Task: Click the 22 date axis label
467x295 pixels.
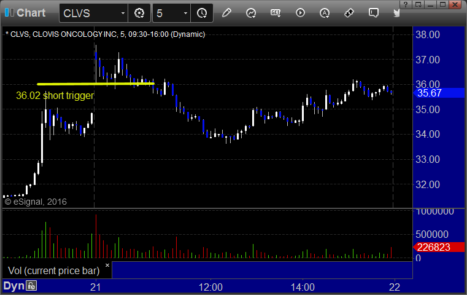Action: 395,287
